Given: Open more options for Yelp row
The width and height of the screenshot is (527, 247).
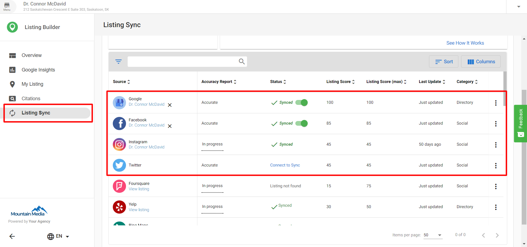Looking at the screenshot, I should (x=496, y=207).
